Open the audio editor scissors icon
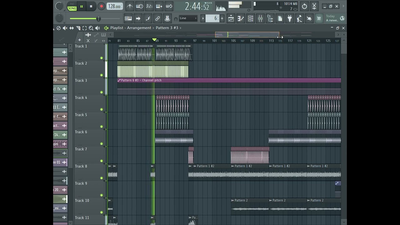This screenshot has height=225, width=400. pos(314,6)
